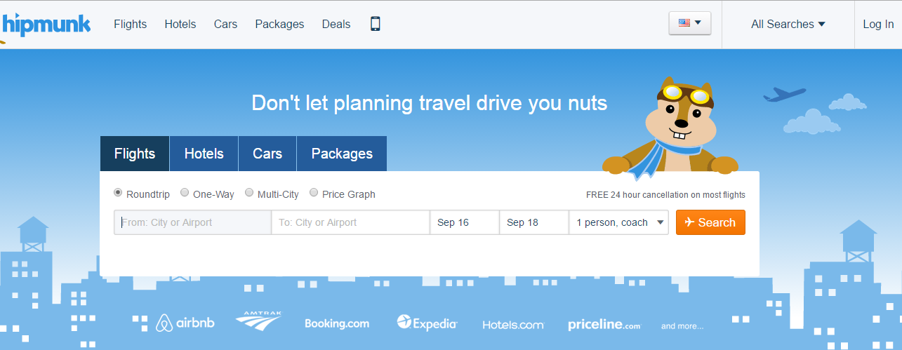Switch to the Packages search tab
The height and width of the screenshot is (350, 902).
pyautogui.click(x=342, y=154)
